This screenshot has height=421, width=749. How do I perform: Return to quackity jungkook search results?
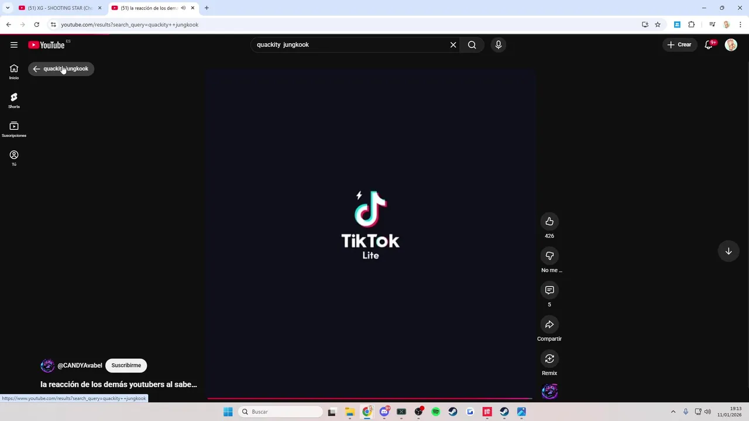(x=61, y=68)
